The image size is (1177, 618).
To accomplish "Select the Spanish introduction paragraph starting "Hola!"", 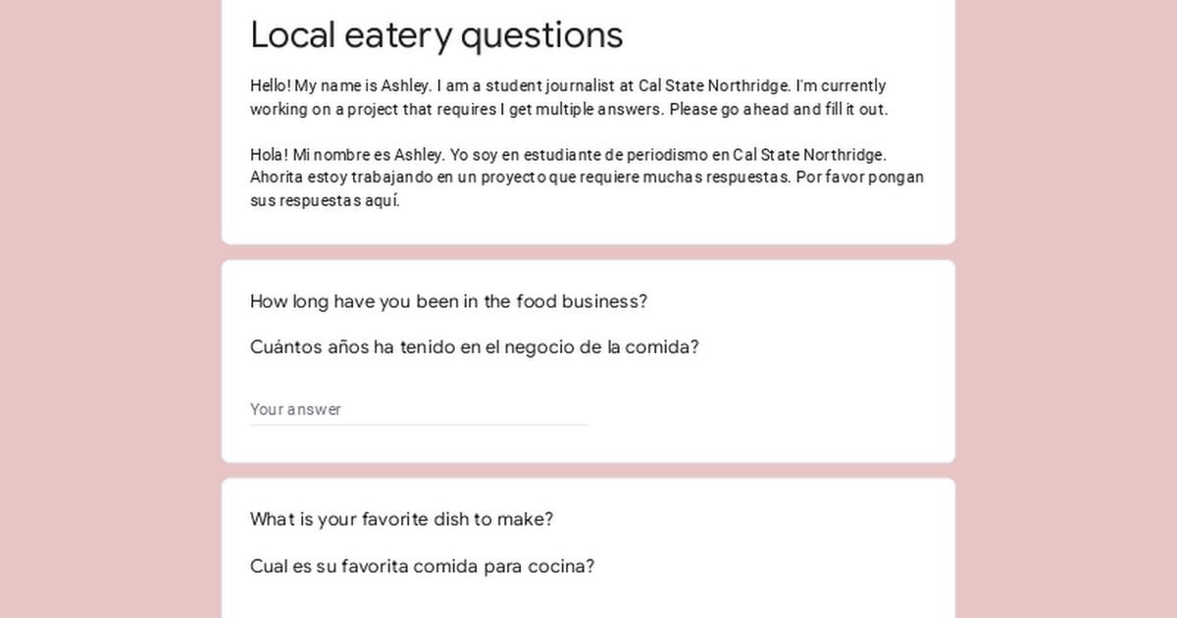I will click(x=587, y=178).
